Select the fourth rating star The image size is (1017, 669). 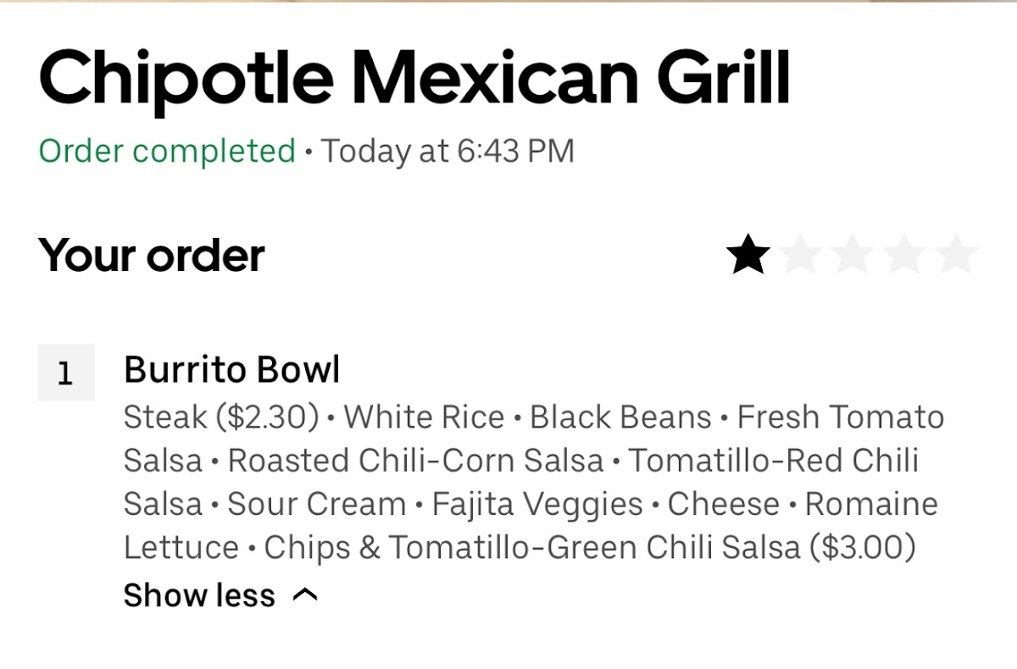[x=904, y=256]
